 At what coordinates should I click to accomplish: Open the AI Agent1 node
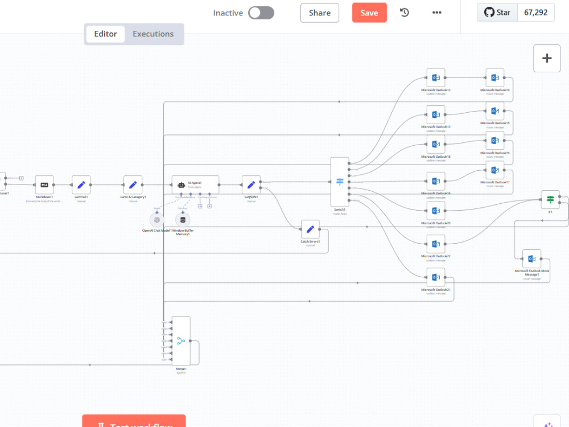pos(195,185)
